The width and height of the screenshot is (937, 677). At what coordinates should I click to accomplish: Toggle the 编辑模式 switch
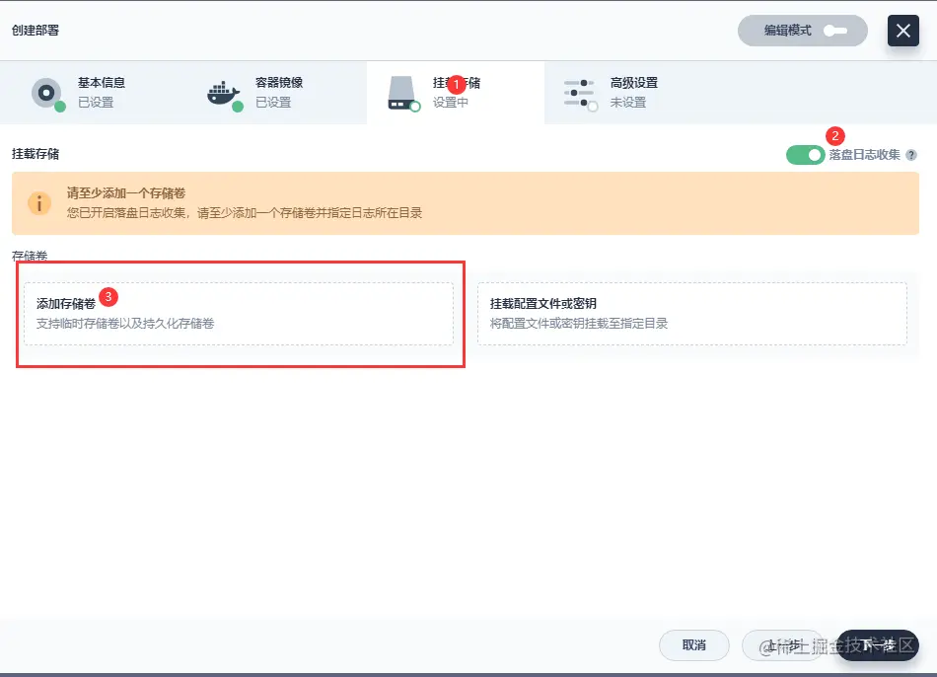pos(834,31)
